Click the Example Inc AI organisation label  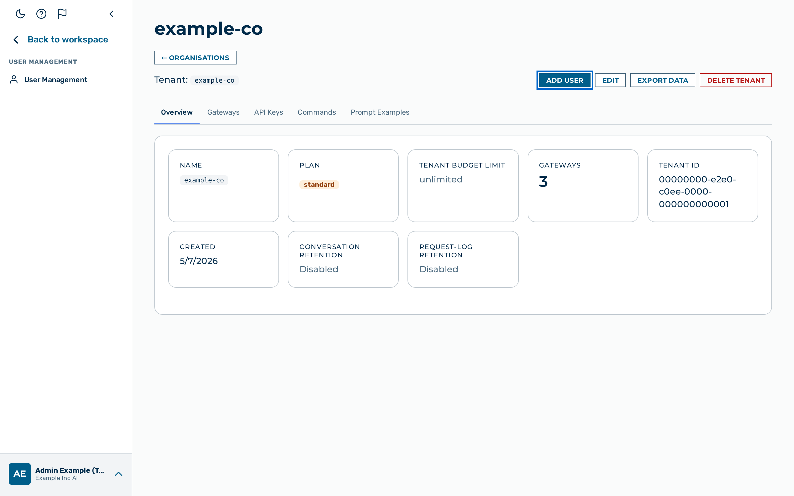tap(57, 478)
